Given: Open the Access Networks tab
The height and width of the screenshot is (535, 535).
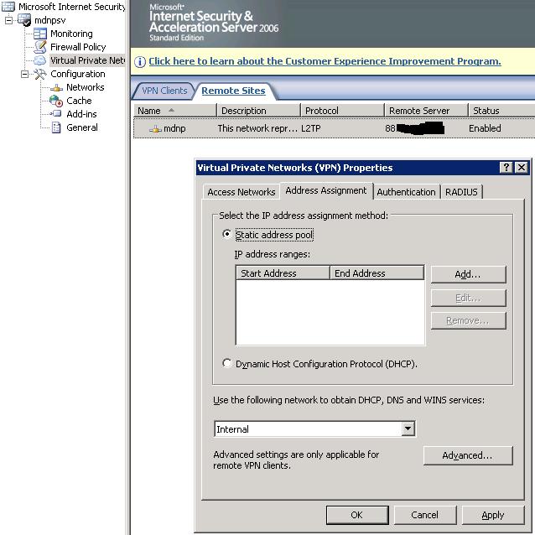Looking at the screenshot, I should coord(242,192).
